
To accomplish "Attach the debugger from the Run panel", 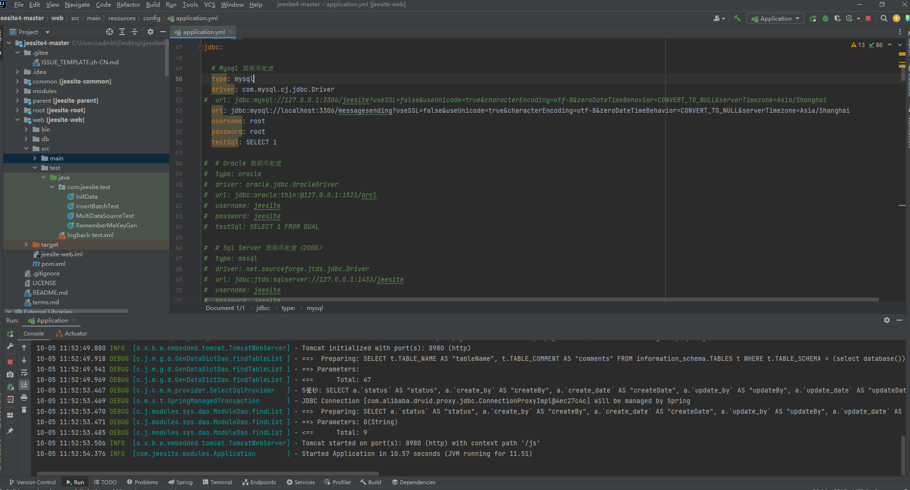I will tap(10, 387).
